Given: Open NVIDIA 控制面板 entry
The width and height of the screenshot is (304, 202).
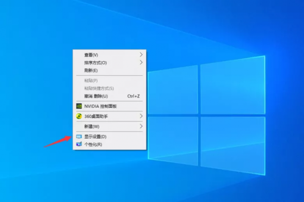Looking at the screenshot, I should click(x=109, y=106).
